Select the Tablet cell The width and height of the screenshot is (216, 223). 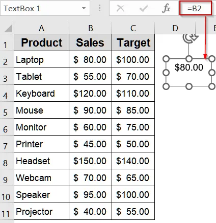(x=42, y=76)
